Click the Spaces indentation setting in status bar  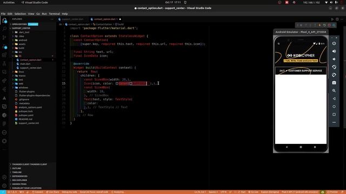(x=213, y=192)
